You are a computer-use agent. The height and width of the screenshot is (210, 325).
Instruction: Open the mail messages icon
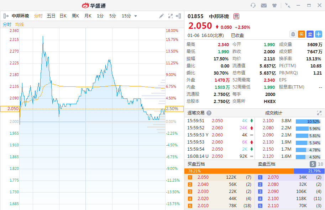point(264,5)
